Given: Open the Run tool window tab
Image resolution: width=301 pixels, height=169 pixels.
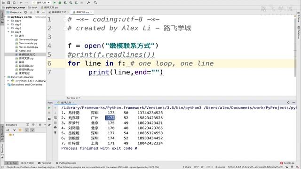Looking at the screenshot, I should (x=11, y=163).
